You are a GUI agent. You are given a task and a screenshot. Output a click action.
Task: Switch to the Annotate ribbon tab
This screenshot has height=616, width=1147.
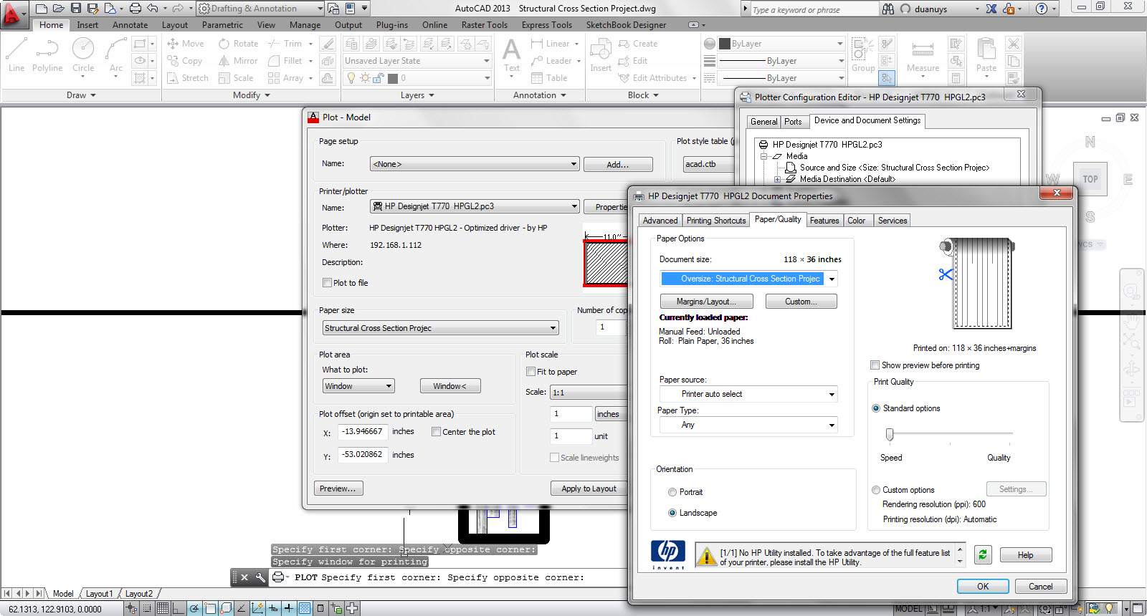(x=130, y=25)
